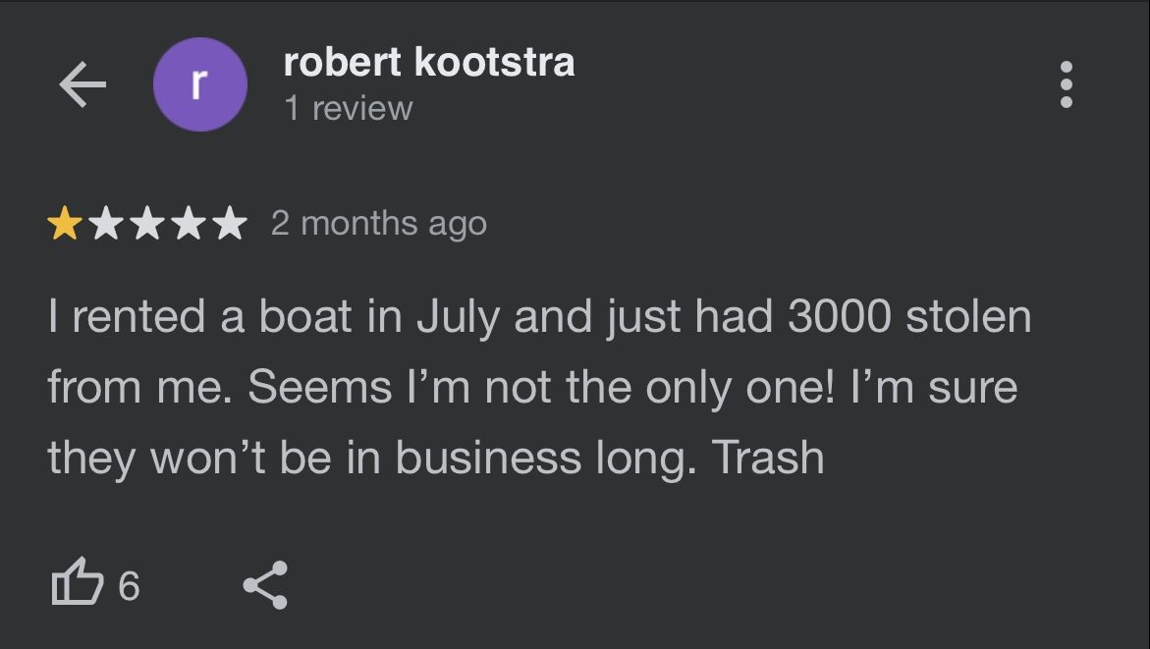Click the '2 months ago' timestamp
The image size is (1150, 649).
378,223
